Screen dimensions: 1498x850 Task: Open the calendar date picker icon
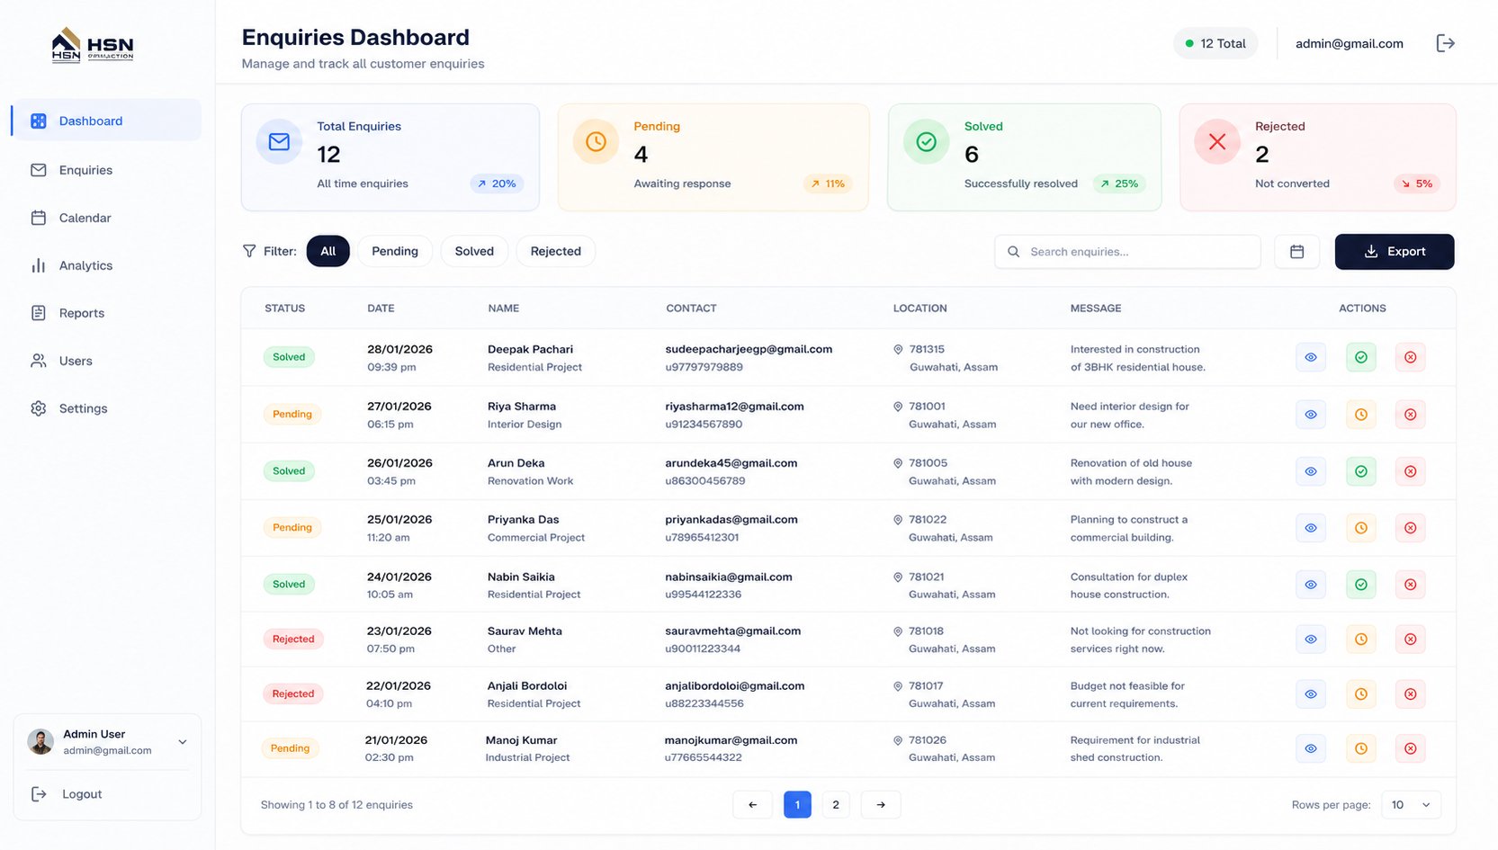coord(1296,252)
